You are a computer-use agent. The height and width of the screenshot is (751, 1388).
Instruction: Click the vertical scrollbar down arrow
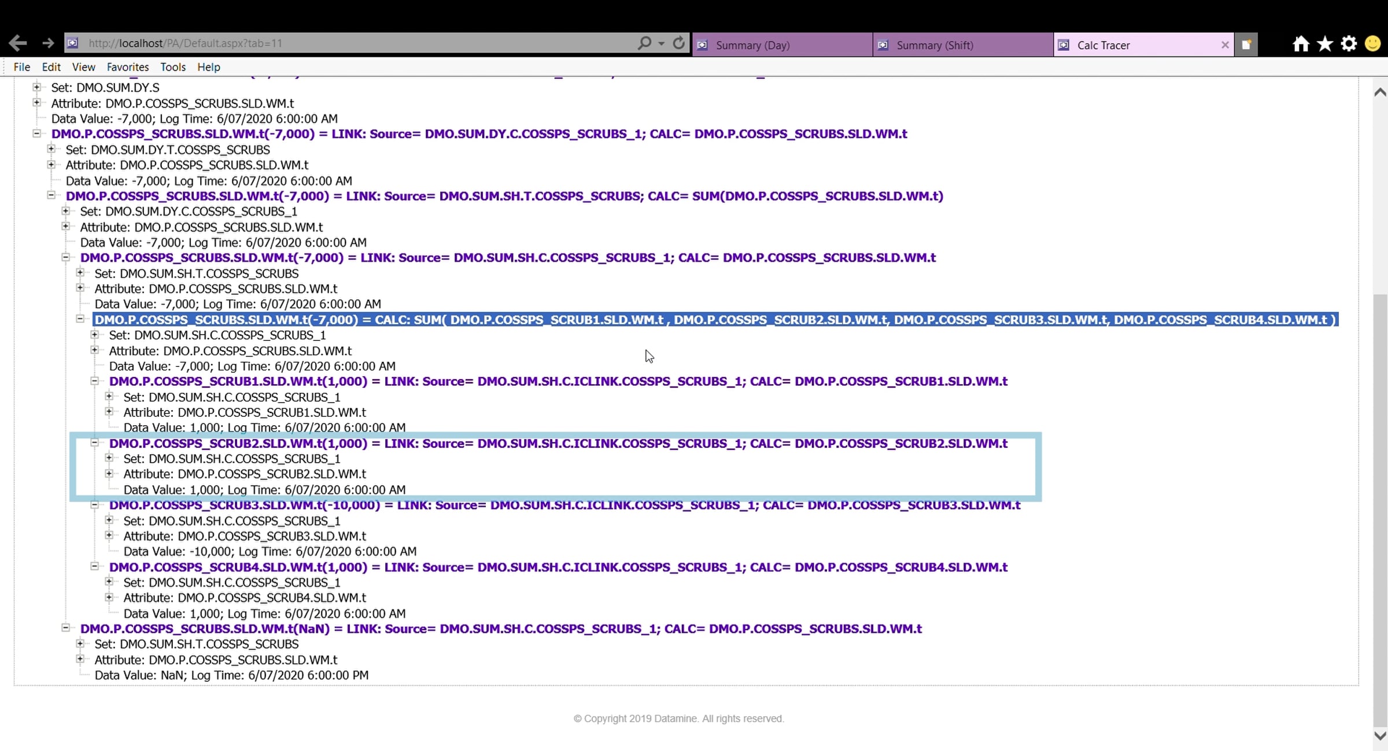[x=1380, y=735]
